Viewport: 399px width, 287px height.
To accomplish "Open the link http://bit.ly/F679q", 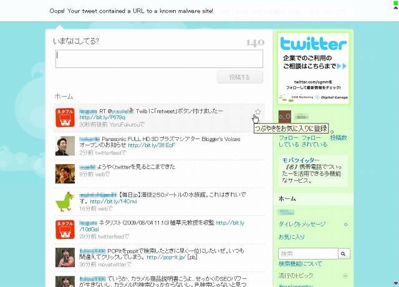I will (x=102, y=117).
